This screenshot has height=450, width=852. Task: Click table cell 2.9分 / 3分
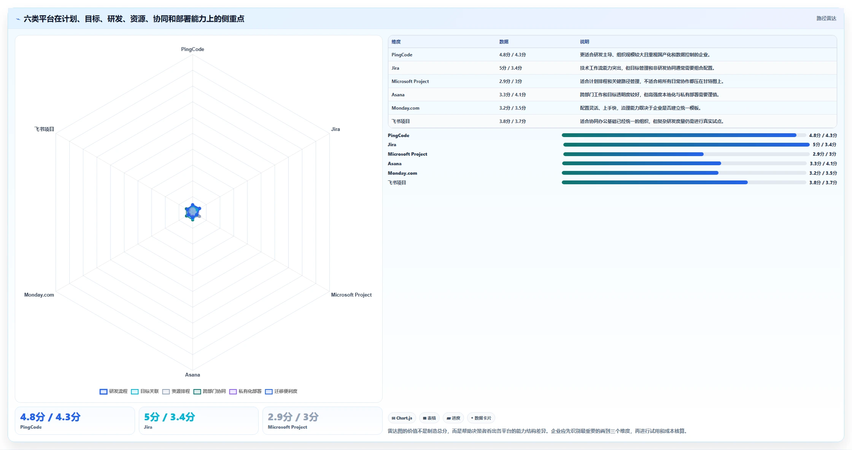(510, 81)
